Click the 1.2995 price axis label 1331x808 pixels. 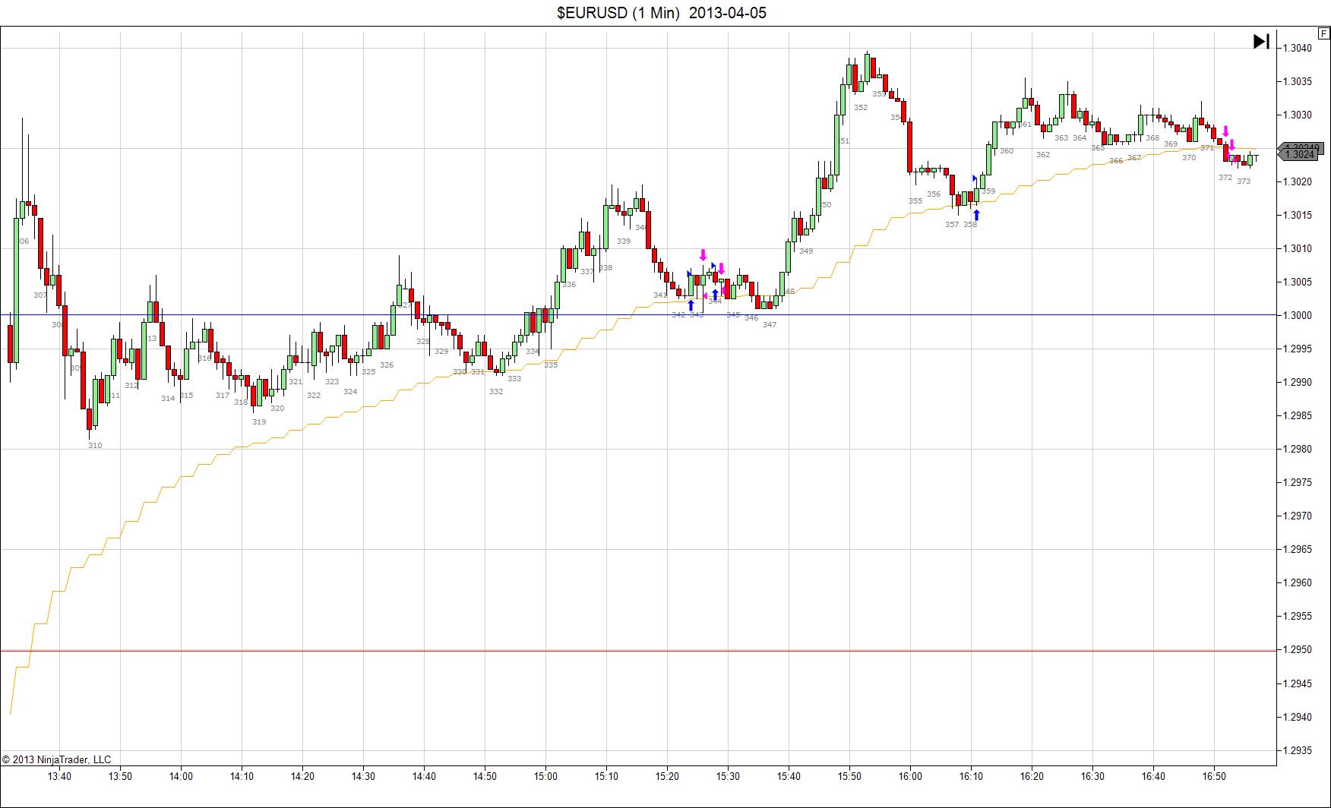tap(1297, 349)
